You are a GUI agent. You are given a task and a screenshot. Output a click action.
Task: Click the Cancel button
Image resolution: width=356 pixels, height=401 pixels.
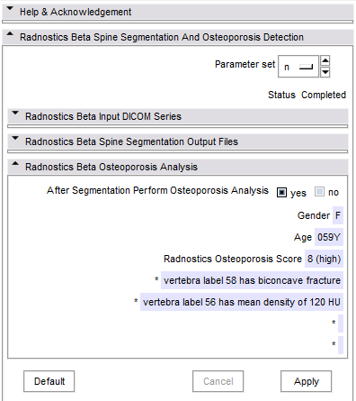[x=218, y=381]
